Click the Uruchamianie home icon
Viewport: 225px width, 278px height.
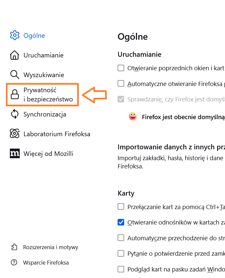(14, 55)
